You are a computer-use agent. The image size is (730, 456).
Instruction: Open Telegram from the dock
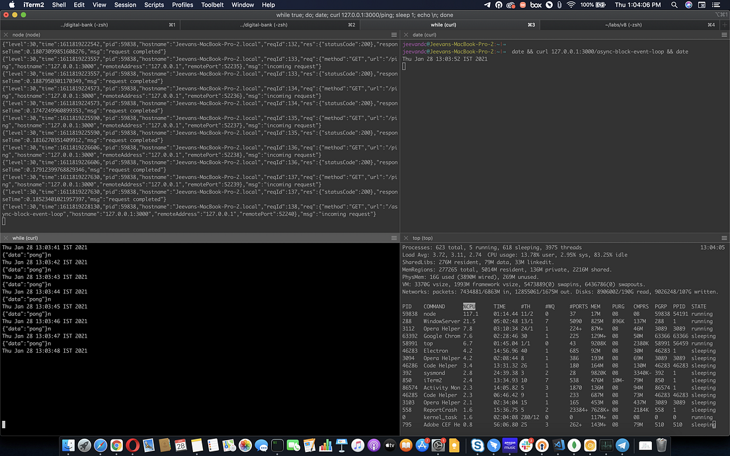pyautogui.click(x=621, y=446)
